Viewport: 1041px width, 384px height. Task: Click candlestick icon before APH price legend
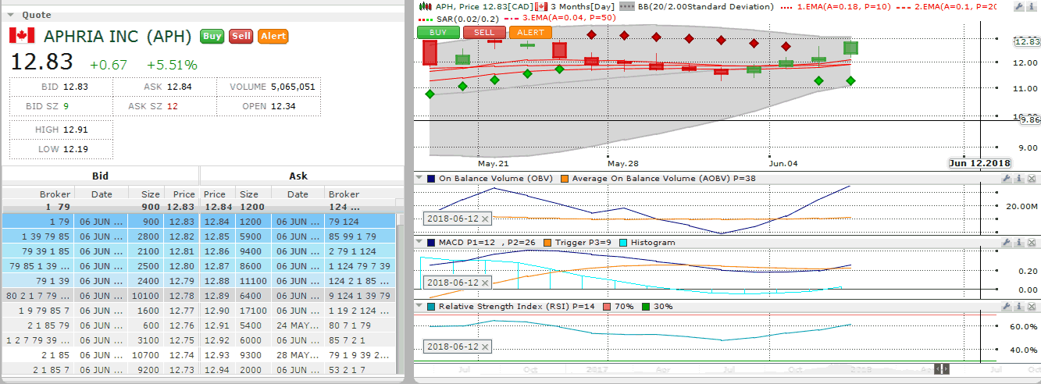point(426,6)
